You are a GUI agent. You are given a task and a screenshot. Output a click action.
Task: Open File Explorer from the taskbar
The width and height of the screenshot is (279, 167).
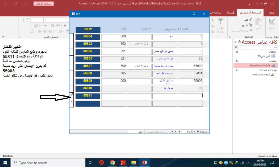point(134,163)
